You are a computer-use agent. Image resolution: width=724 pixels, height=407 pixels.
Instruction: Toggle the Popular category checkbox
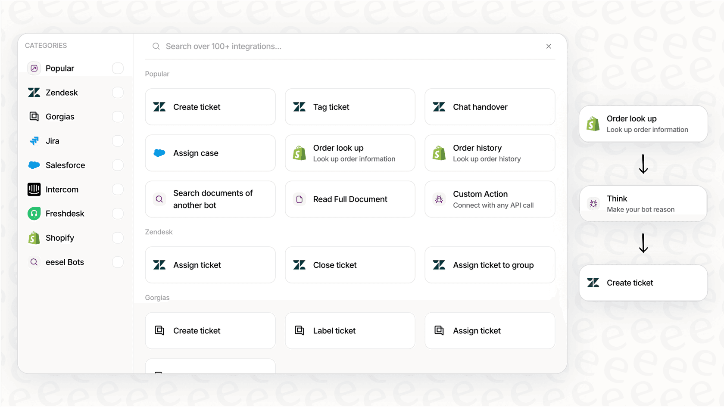click(x=118, y=68)
